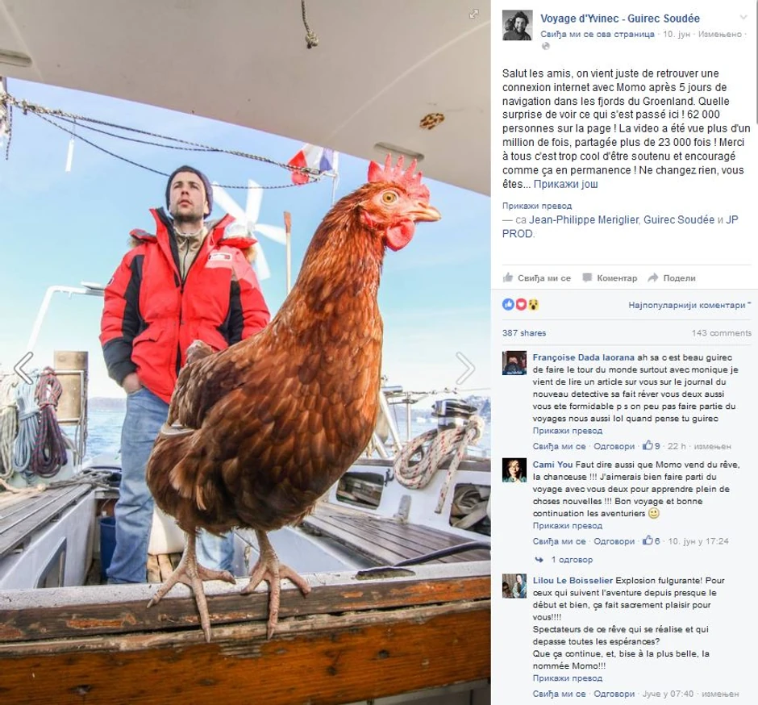Open the 143 comments link
The image size is (758, 705).
tap(721, 332)
